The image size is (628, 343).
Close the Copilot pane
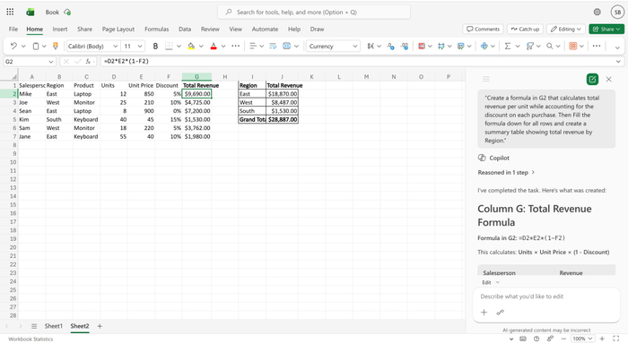(609, 79)
